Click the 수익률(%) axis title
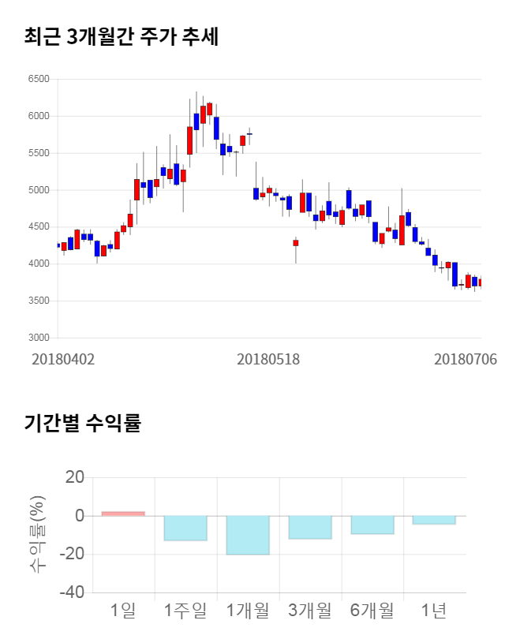This screenshot has height=639, width=505. click(37, 535)
